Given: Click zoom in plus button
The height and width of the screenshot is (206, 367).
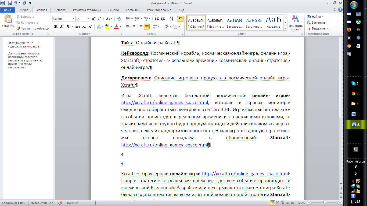Looking at the screenshot, I should point(340,203).
